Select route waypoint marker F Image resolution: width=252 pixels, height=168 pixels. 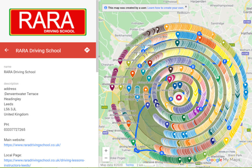[225, 61]
